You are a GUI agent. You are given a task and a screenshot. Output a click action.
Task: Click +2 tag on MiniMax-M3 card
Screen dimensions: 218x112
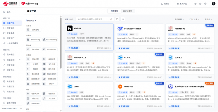point(194,34)
